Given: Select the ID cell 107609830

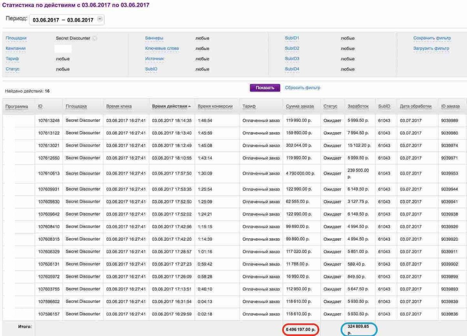Looking at the screenshot, I should (x=49, y=202).
